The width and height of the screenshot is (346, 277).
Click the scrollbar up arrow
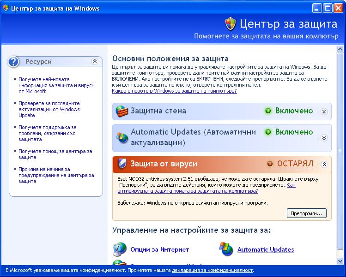click(340, 49)
